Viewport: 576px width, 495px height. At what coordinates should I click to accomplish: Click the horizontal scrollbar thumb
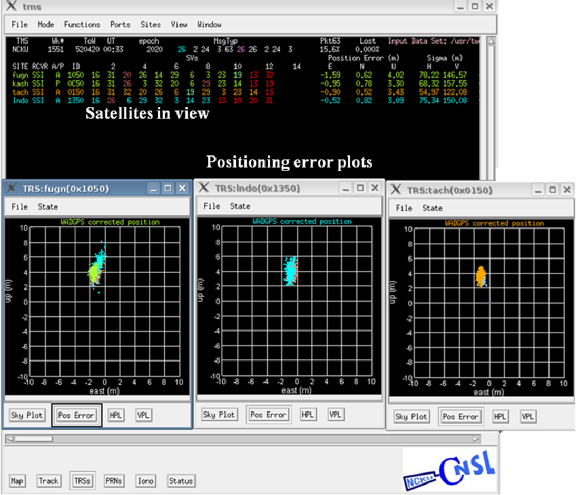coord(34,439)
